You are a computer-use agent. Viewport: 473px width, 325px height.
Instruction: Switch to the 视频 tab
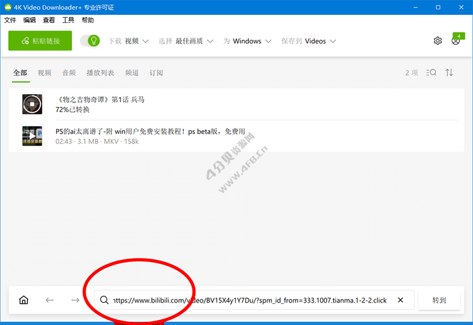(x=44, y=73)
